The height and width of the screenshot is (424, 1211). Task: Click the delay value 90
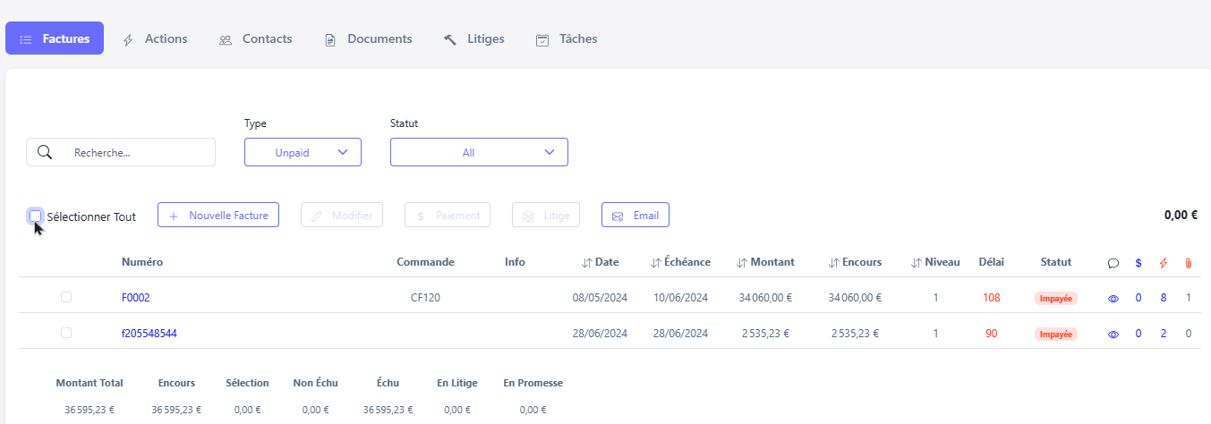click(x=991, y=334)
